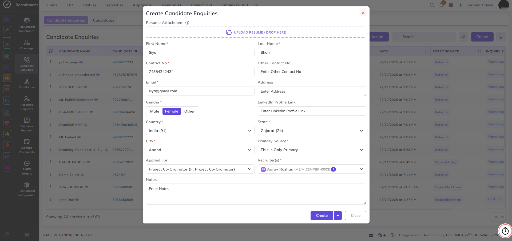Select Other gender option
The width and height of the screenshot is (512, 241).
click(189, 111)
